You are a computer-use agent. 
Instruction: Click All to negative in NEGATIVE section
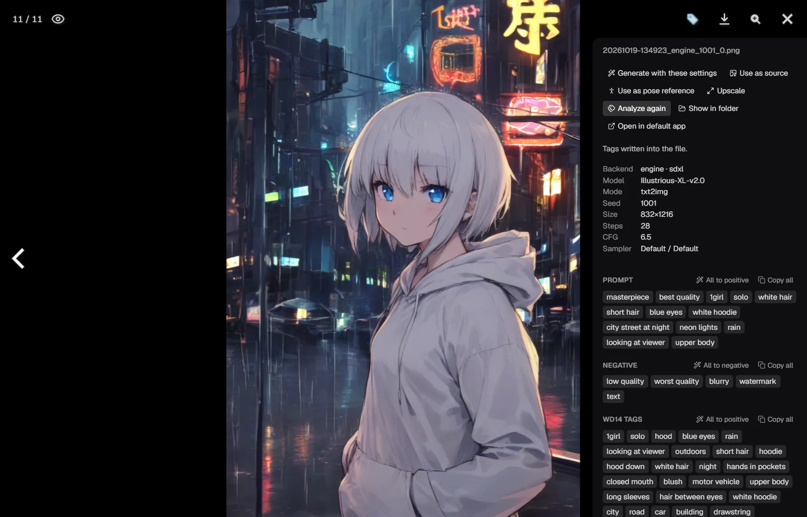click(x=721, y=365)
